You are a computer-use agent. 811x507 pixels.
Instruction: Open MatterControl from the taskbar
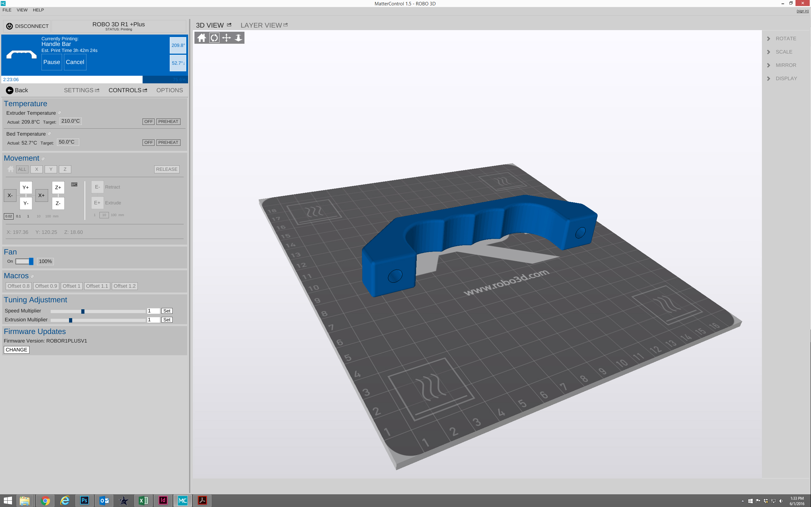tap(183, 500)
